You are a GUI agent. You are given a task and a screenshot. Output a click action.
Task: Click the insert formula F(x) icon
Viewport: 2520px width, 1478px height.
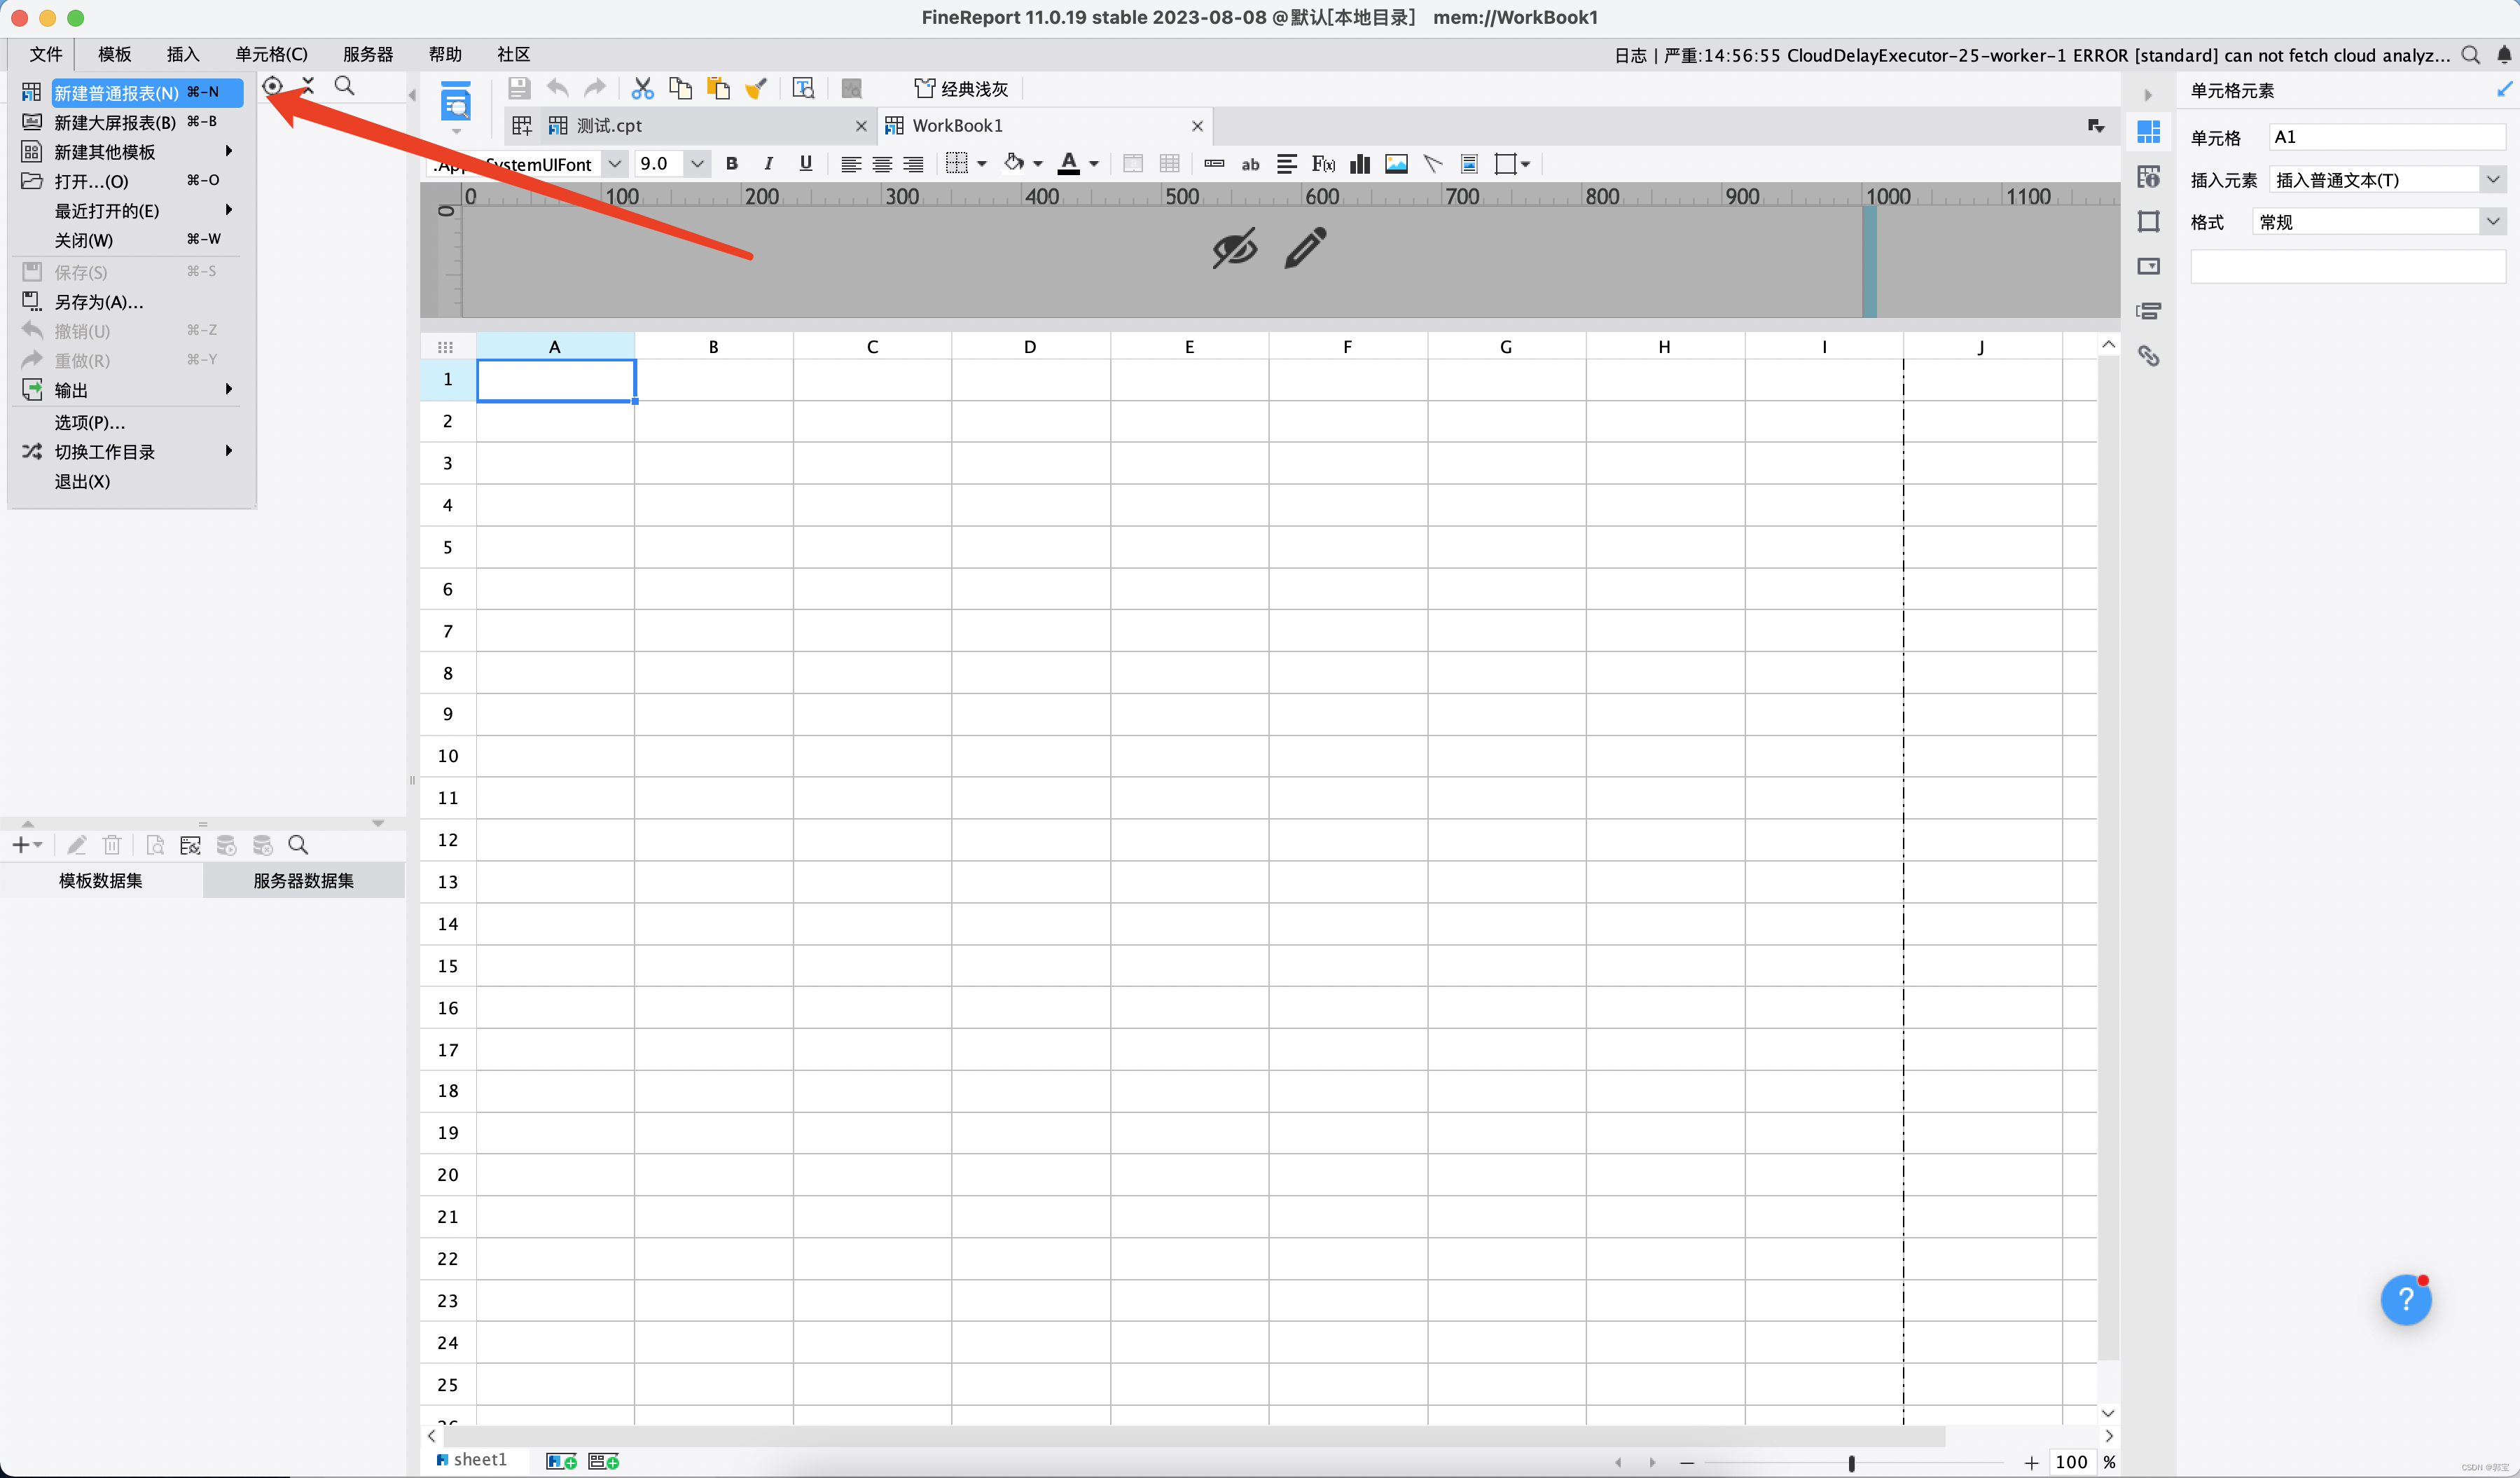1323,164
